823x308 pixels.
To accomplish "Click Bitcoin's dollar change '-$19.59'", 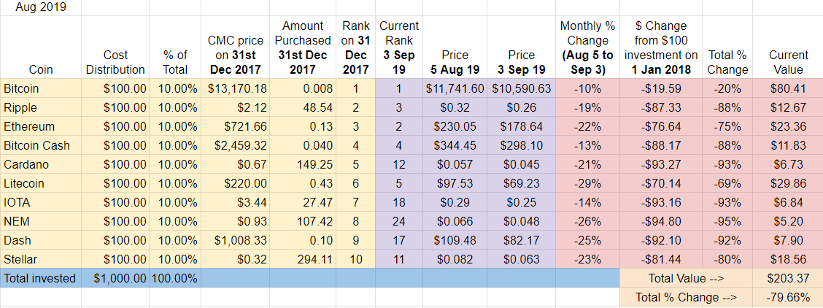I will coord(660,88).
